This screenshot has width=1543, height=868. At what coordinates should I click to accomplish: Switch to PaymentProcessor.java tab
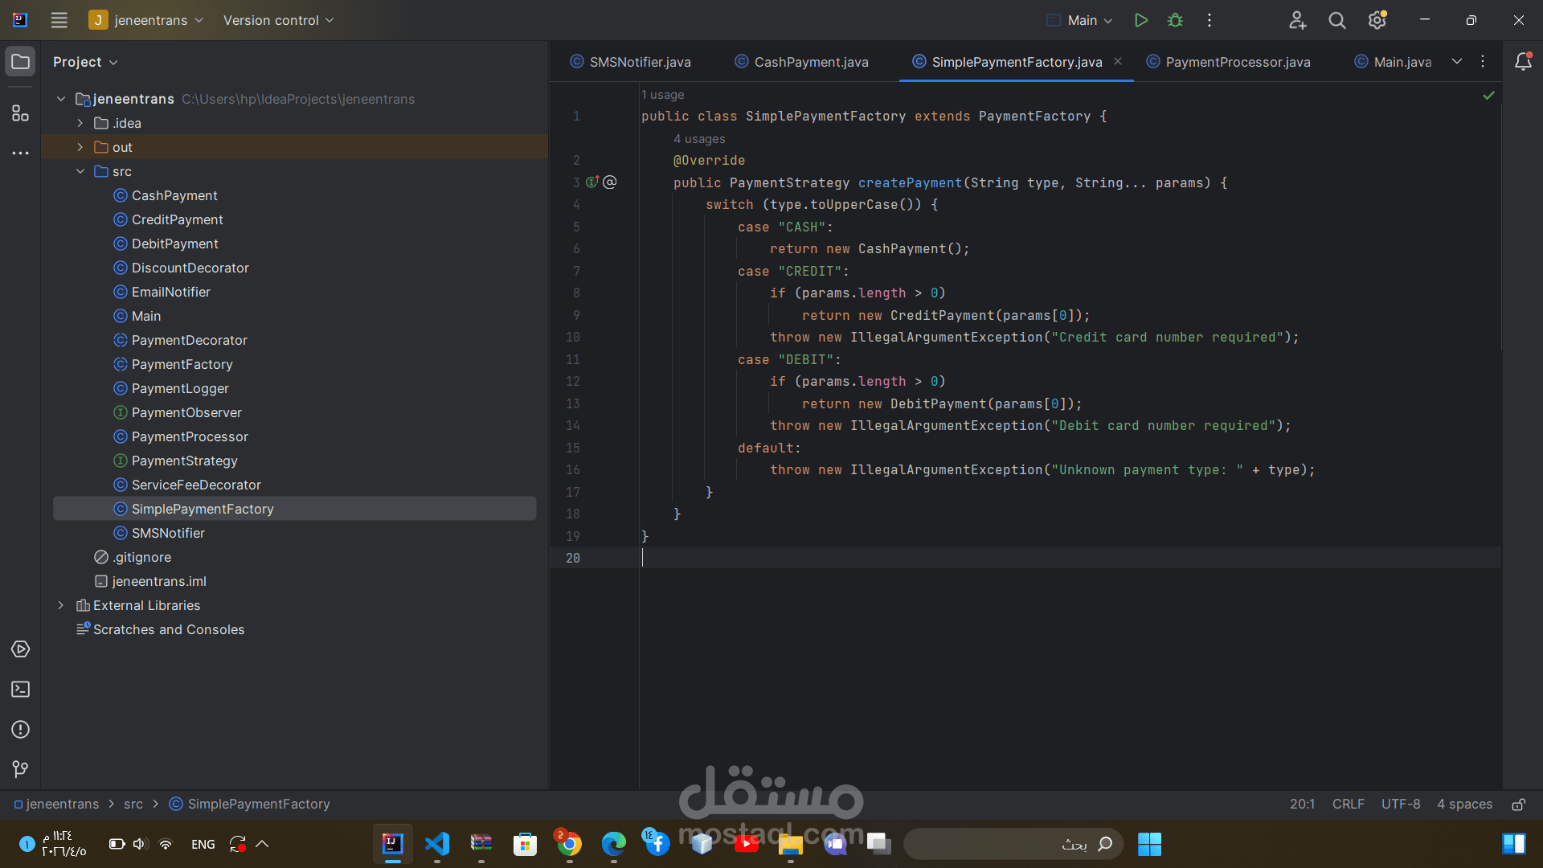tap(1237, 62)
